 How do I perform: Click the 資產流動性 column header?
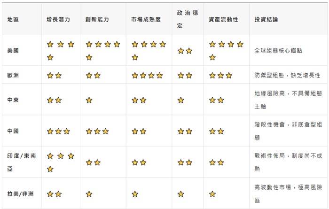pos(223,20)
